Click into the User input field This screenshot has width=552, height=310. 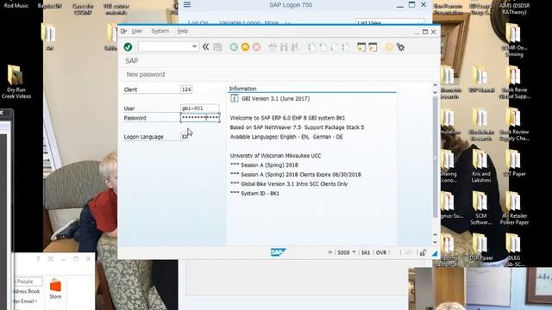point(199,108)
